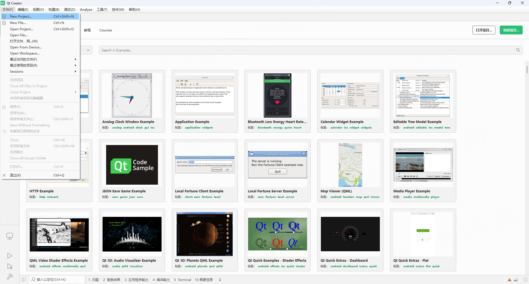Select Open From Device... entry
The image size is (529, 284).
tap(40, 47)
